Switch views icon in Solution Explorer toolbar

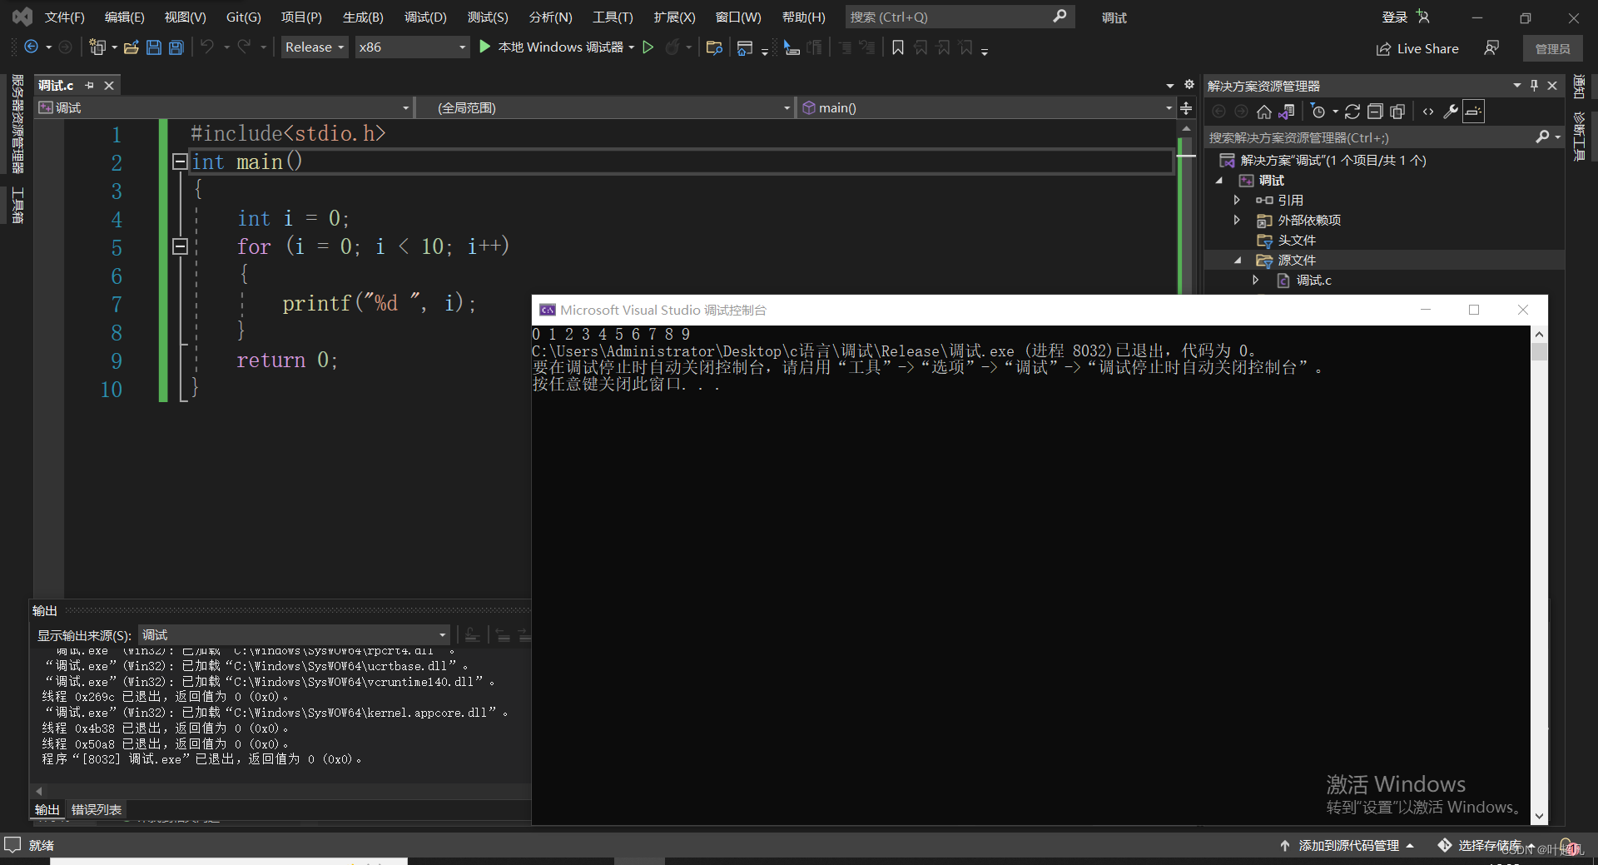coord(1287,112)
